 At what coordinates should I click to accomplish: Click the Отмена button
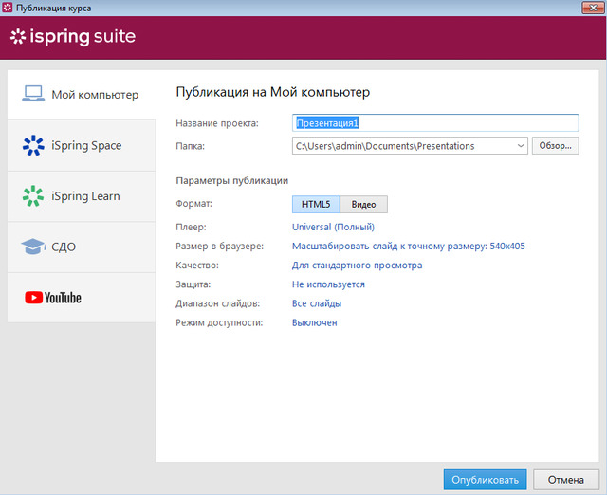(565, 478)
